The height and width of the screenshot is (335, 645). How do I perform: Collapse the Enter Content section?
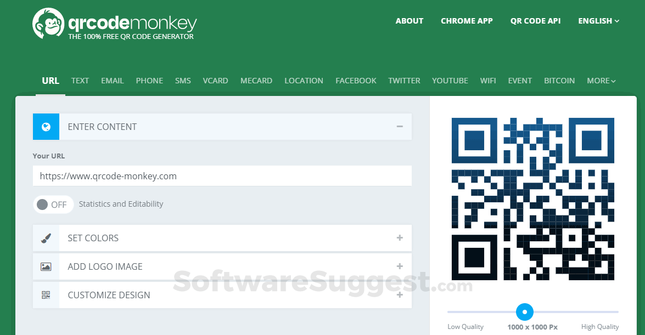coord(400,126)
